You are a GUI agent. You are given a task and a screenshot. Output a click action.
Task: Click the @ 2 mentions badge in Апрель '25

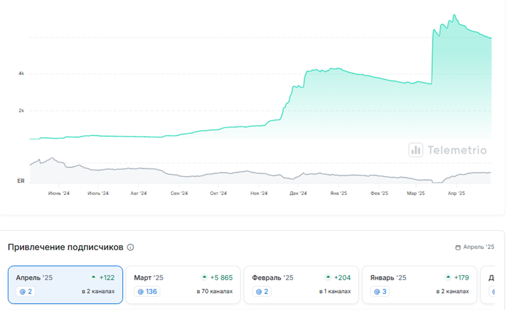coord(26,292)
